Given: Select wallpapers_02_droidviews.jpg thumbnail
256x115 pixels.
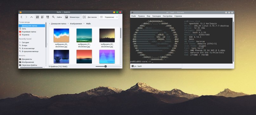Looking at the screenshot, I should [x=107, y=38].
